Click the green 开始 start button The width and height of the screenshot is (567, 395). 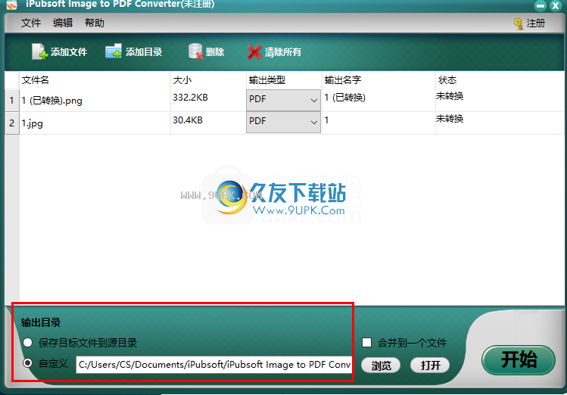coord(519,359)
